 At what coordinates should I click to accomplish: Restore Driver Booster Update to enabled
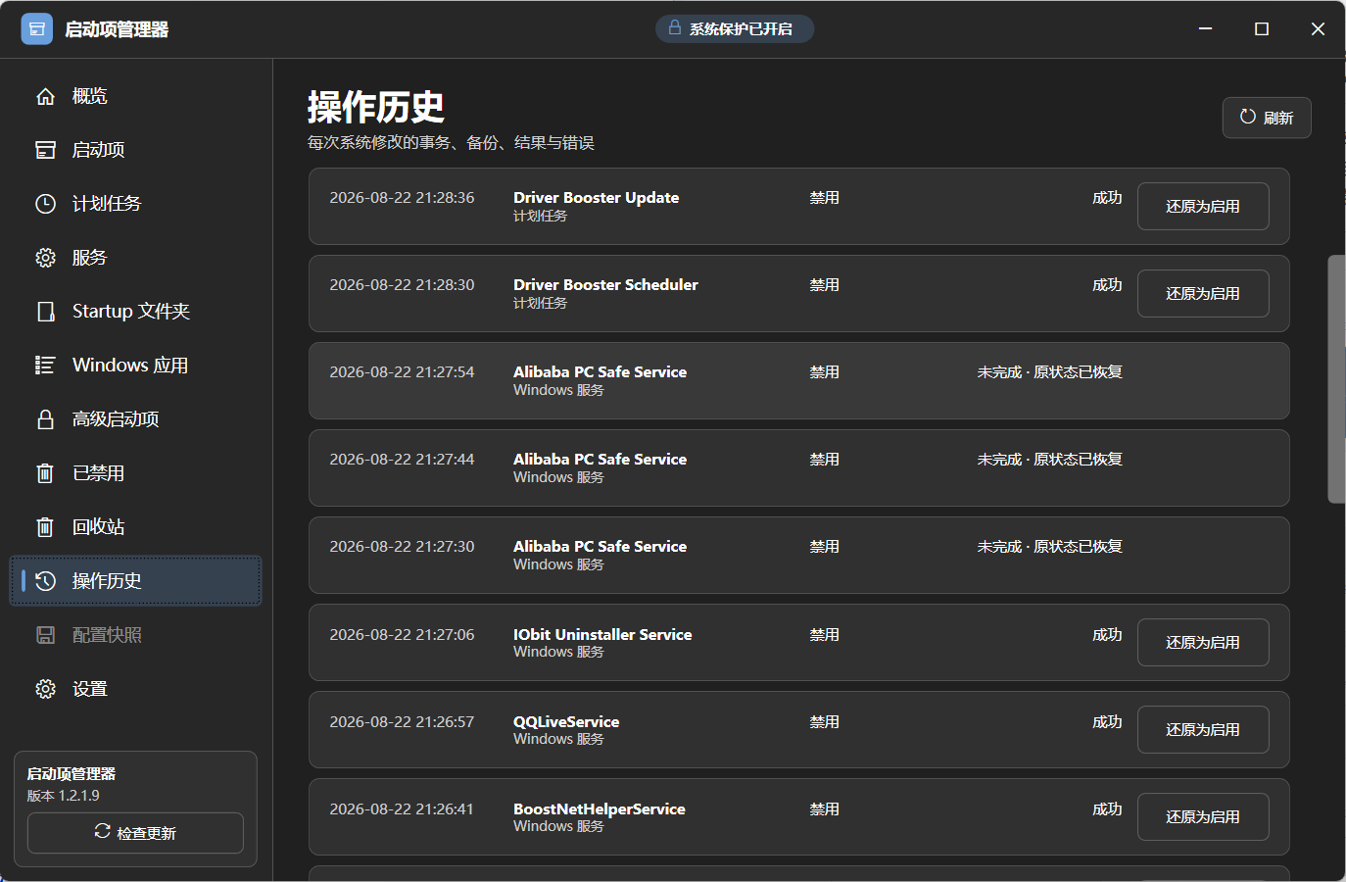[x=1203, y=207]
